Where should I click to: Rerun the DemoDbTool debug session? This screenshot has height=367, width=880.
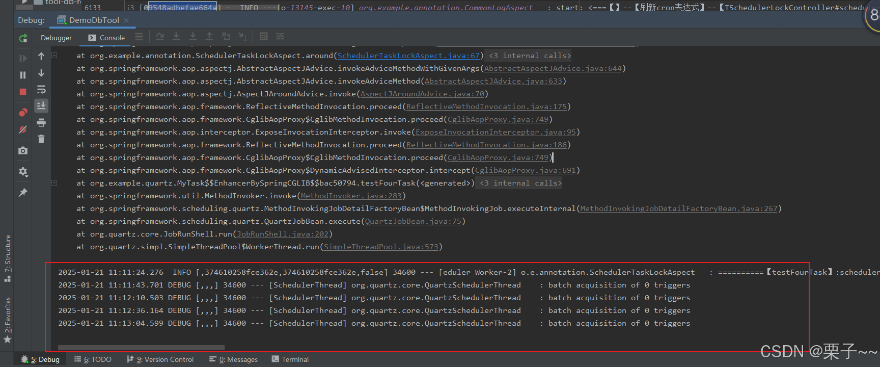click(x=23, y=38)
